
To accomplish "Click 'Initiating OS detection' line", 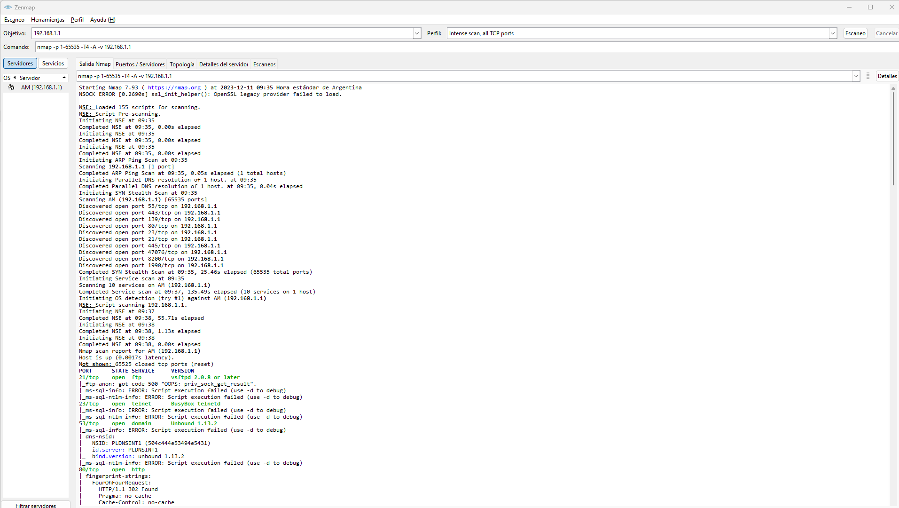I will tap(172, 298).
